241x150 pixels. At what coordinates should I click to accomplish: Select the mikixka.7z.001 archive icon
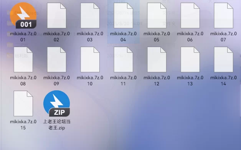coord(23,15)
